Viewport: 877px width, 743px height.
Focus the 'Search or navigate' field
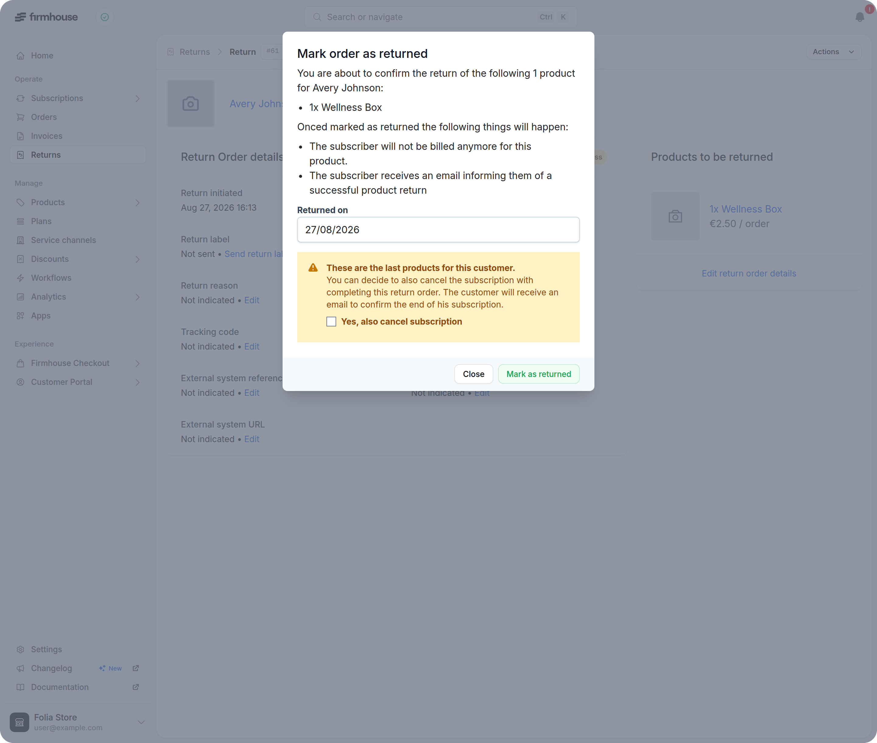point(441,17)
